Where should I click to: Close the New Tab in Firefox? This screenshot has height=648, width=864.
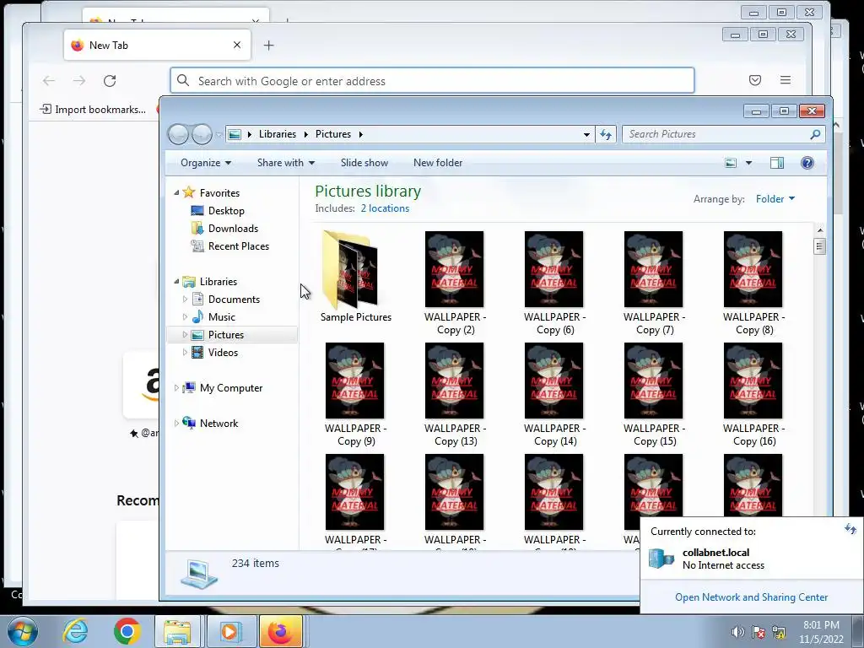pyautogui.click(x=237, y=46)
